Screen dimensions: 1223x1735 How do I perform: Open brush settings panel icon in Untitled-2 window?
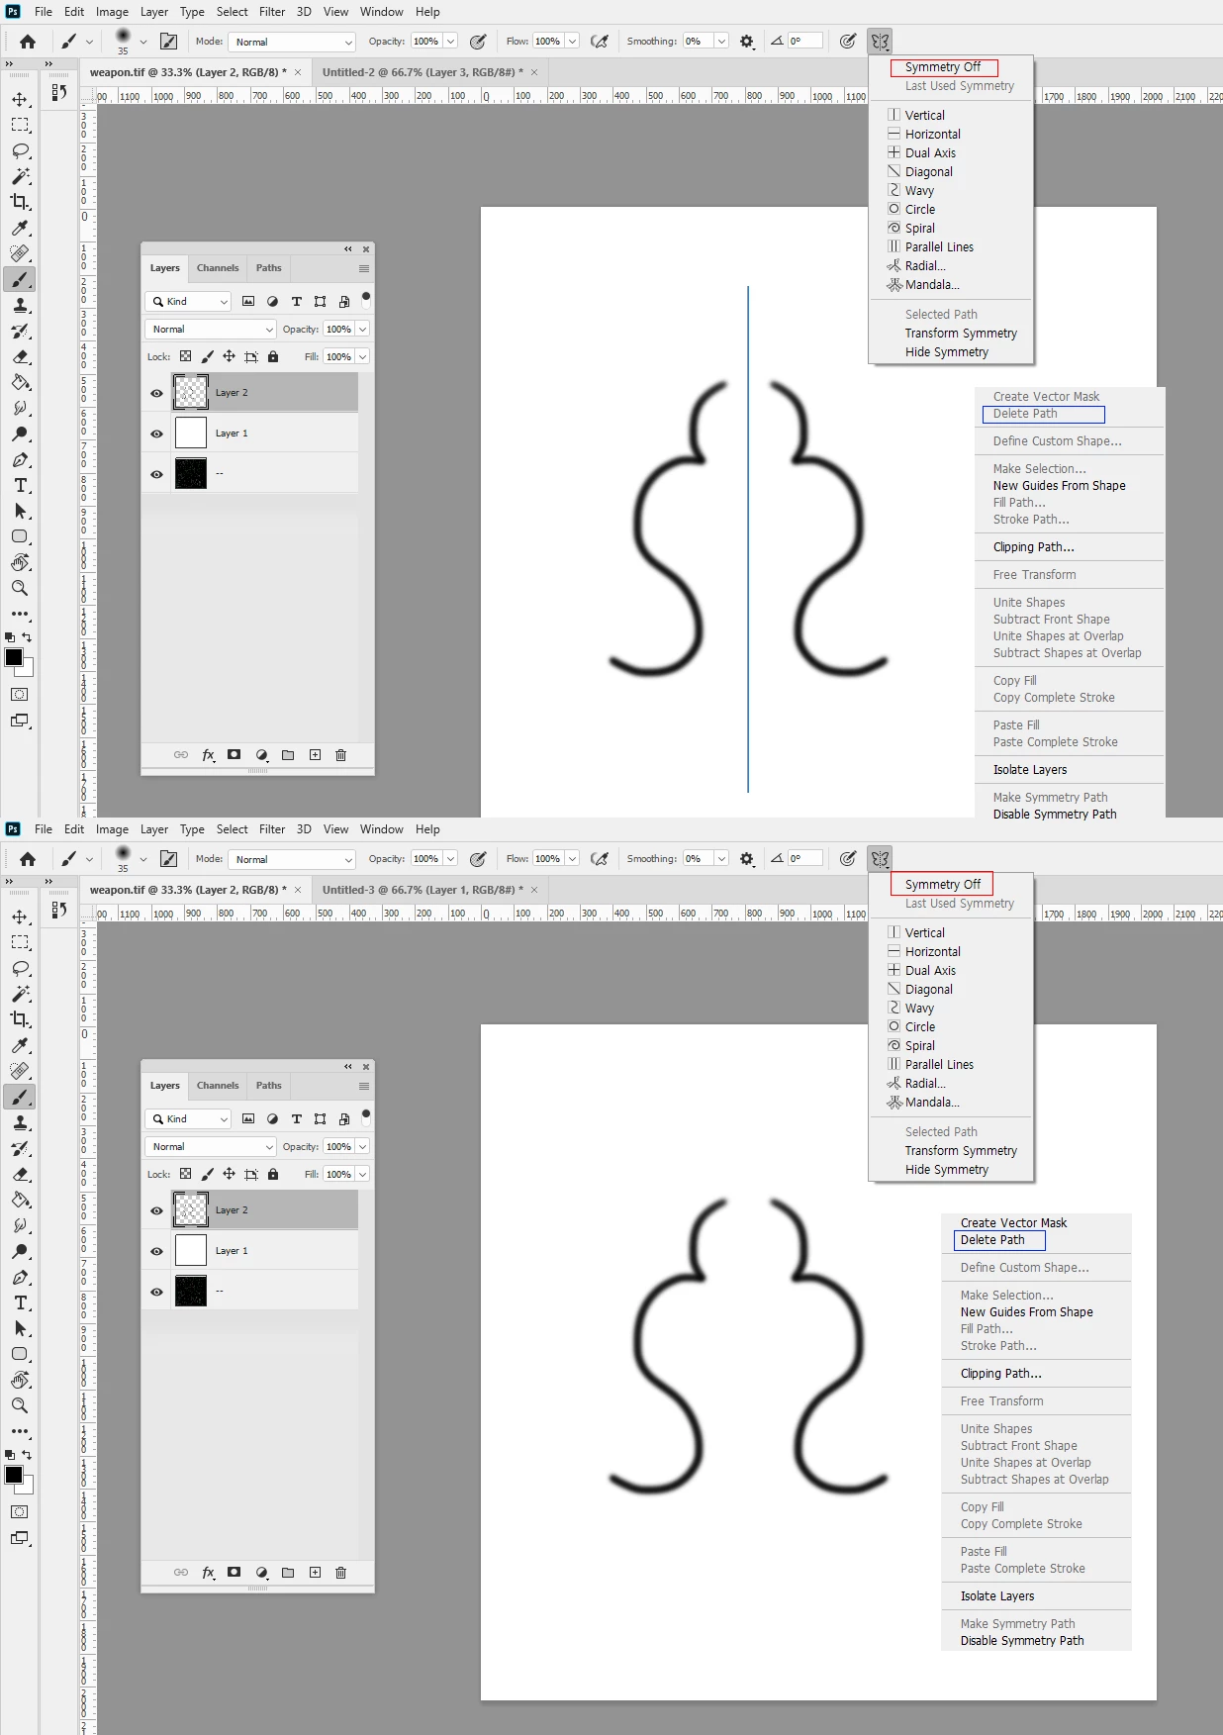coord(169,42)
